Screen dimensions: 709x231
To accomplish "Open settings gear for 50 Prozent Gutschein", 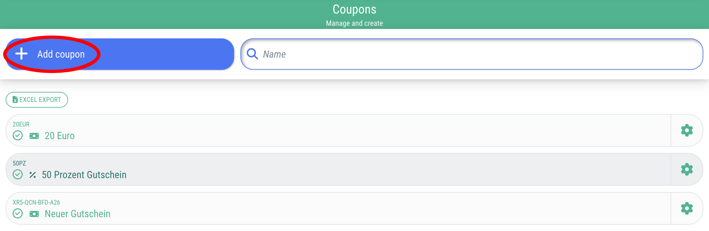I will (x=687, y=169).
